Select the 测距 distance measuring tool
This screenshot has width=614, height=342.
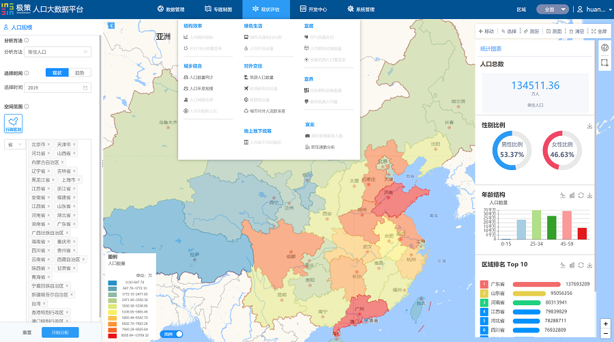531,31
